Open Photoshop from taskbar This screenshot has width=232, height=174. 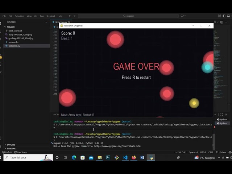[108, 158]
